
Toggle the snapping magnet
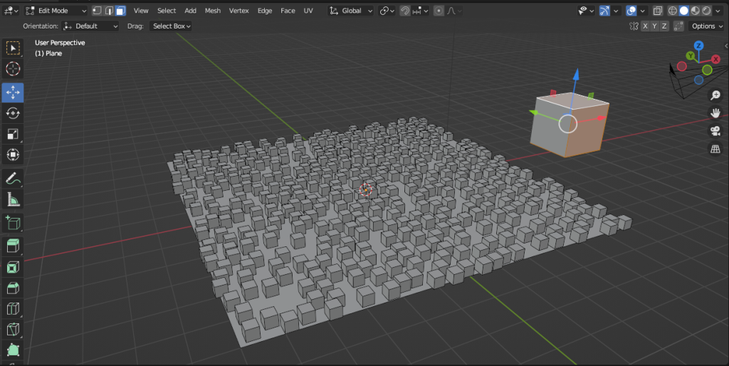click(x=405, y=11)
